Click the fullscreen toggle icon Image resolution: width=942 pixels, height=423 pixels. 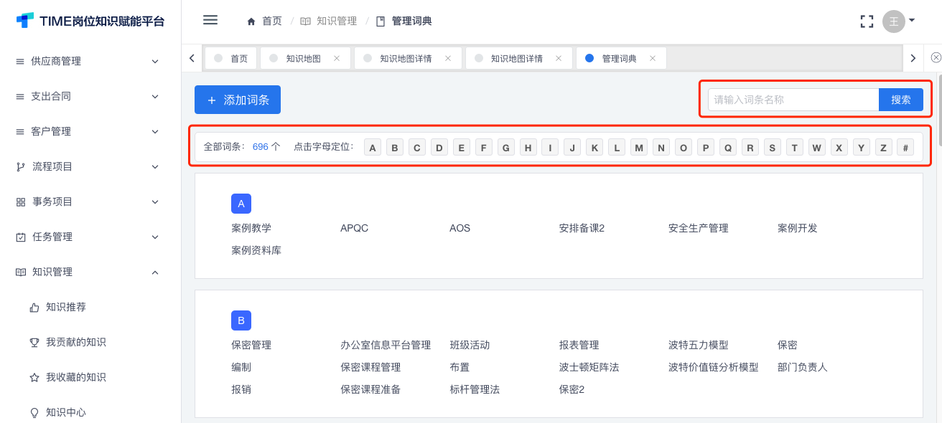point(867,22)
